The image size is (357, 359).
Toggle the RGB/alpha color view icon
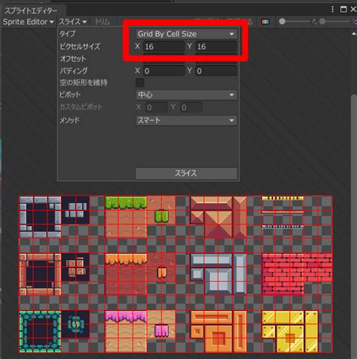coord(265,22)
